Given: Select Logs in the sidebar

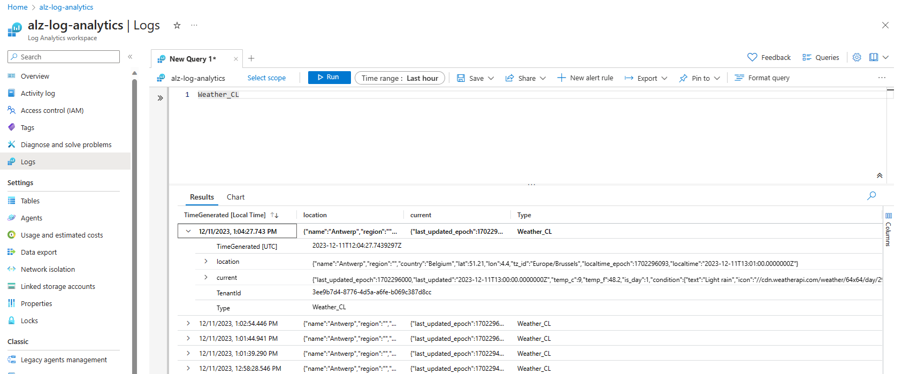Looking at the screenshot, I should pos(65,162).
